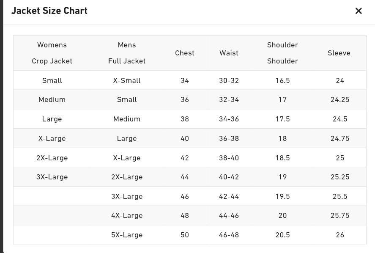The image size is (375, 253).
Task: Click chest measurement value 50
Action: coord(185,235)
